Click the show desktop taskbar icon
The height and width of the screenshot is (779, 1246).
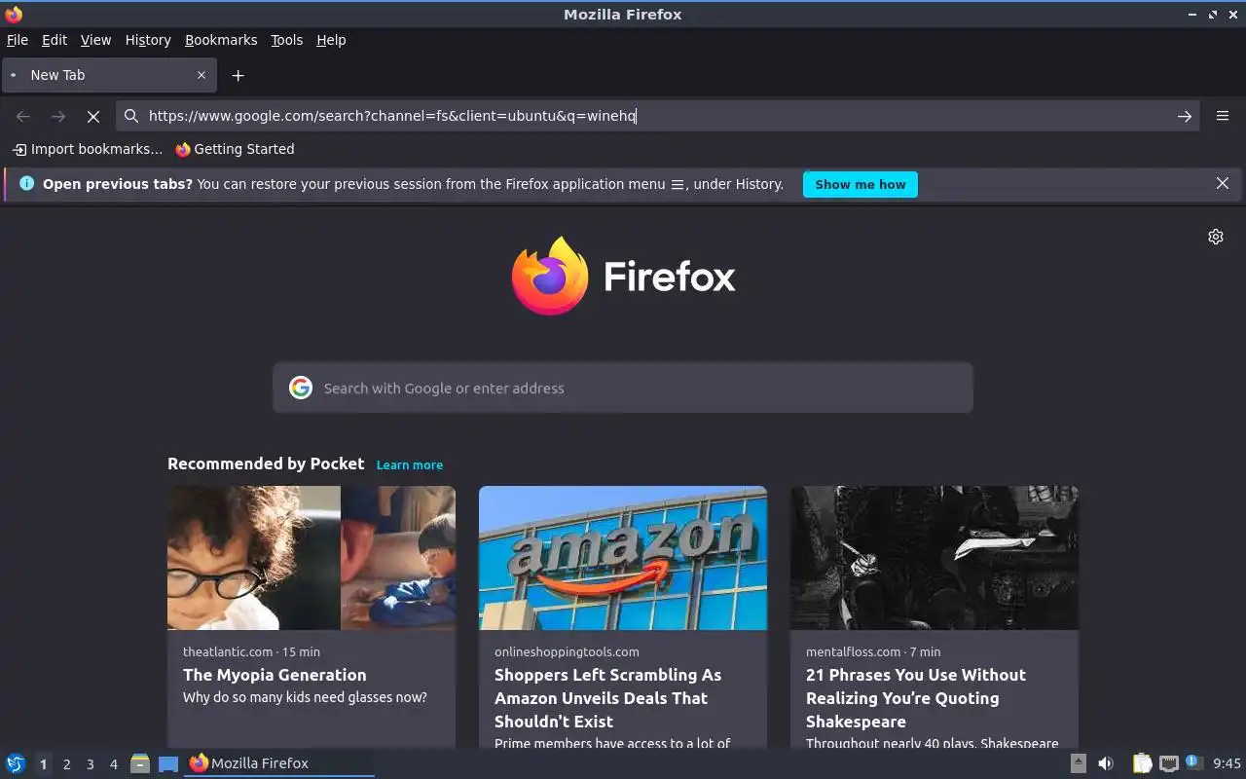click(x=168, y=763)
